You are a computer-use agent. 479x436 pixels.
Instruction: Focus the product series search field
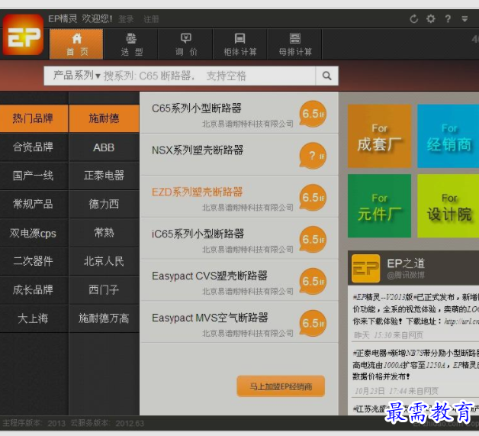(x=209, y=76)
